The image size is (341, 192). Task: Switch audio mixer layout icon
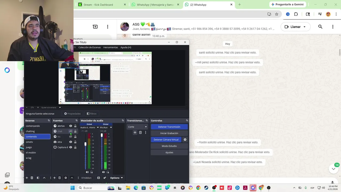(99, 178)
